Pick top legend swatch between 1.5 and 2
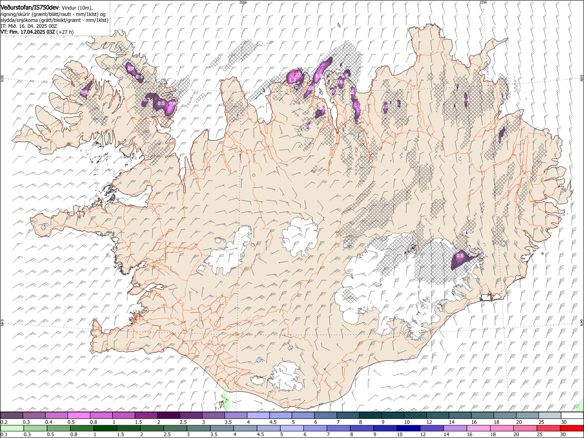 pos(146,415)
